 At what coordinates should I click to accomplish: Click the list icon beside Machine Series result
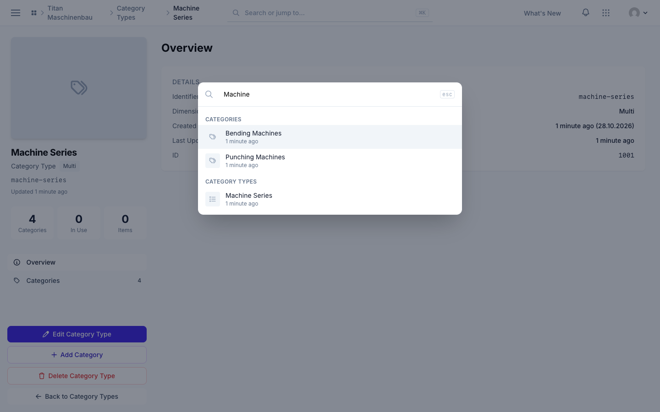tap(213, 199)
